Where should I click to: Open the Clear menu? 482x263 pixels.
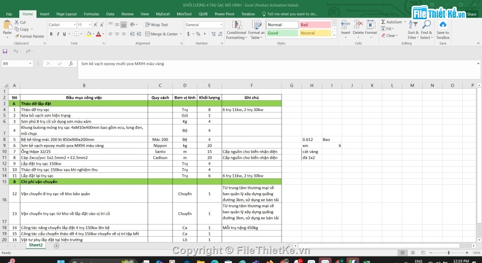[390, 35]
